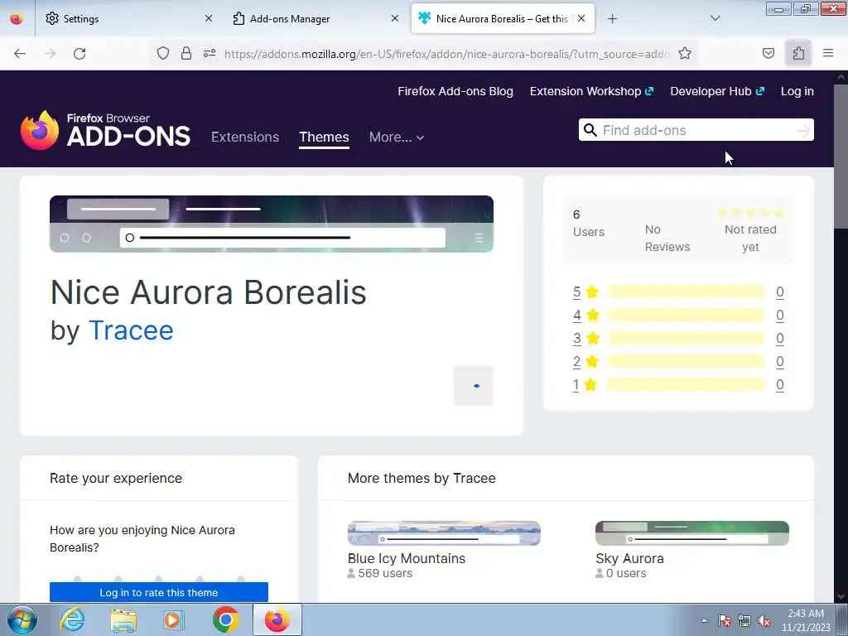Launch Google Chrome from taskbar

225,619
